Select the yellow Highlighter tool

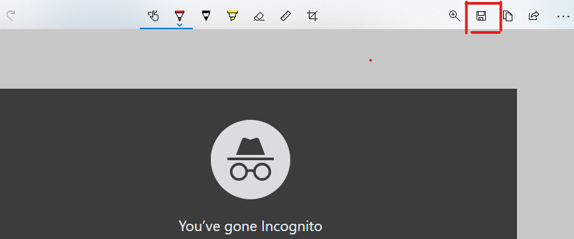[x=233, y=16]
